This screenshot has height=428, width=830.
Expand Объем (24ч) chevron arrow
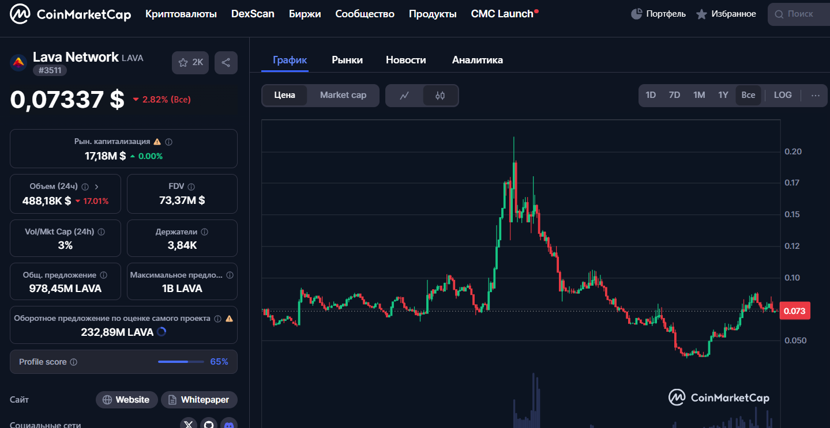[96, 187]
